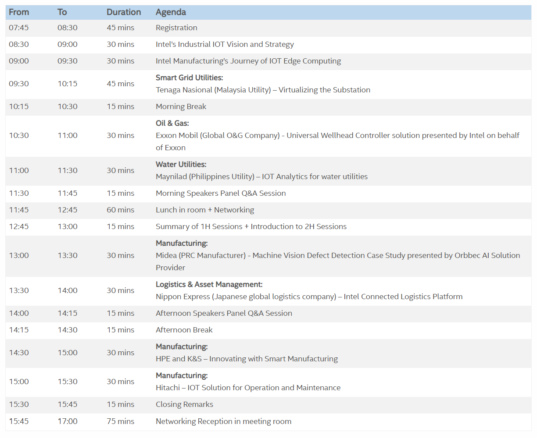Viewport: 537px width, 438px height.
Task: Click the 'Logistics & Asset Management:' heading
Action: point(209,284)
